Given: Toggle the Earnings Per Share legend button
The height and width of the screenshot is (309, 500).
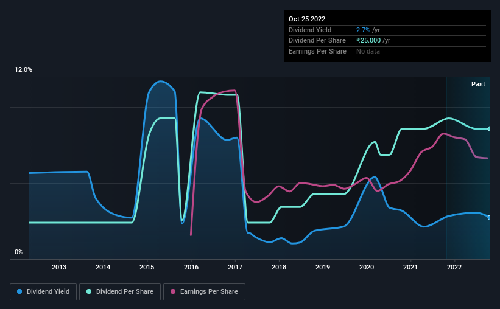Looking at the screenshot, I should (x=204, y=292).
